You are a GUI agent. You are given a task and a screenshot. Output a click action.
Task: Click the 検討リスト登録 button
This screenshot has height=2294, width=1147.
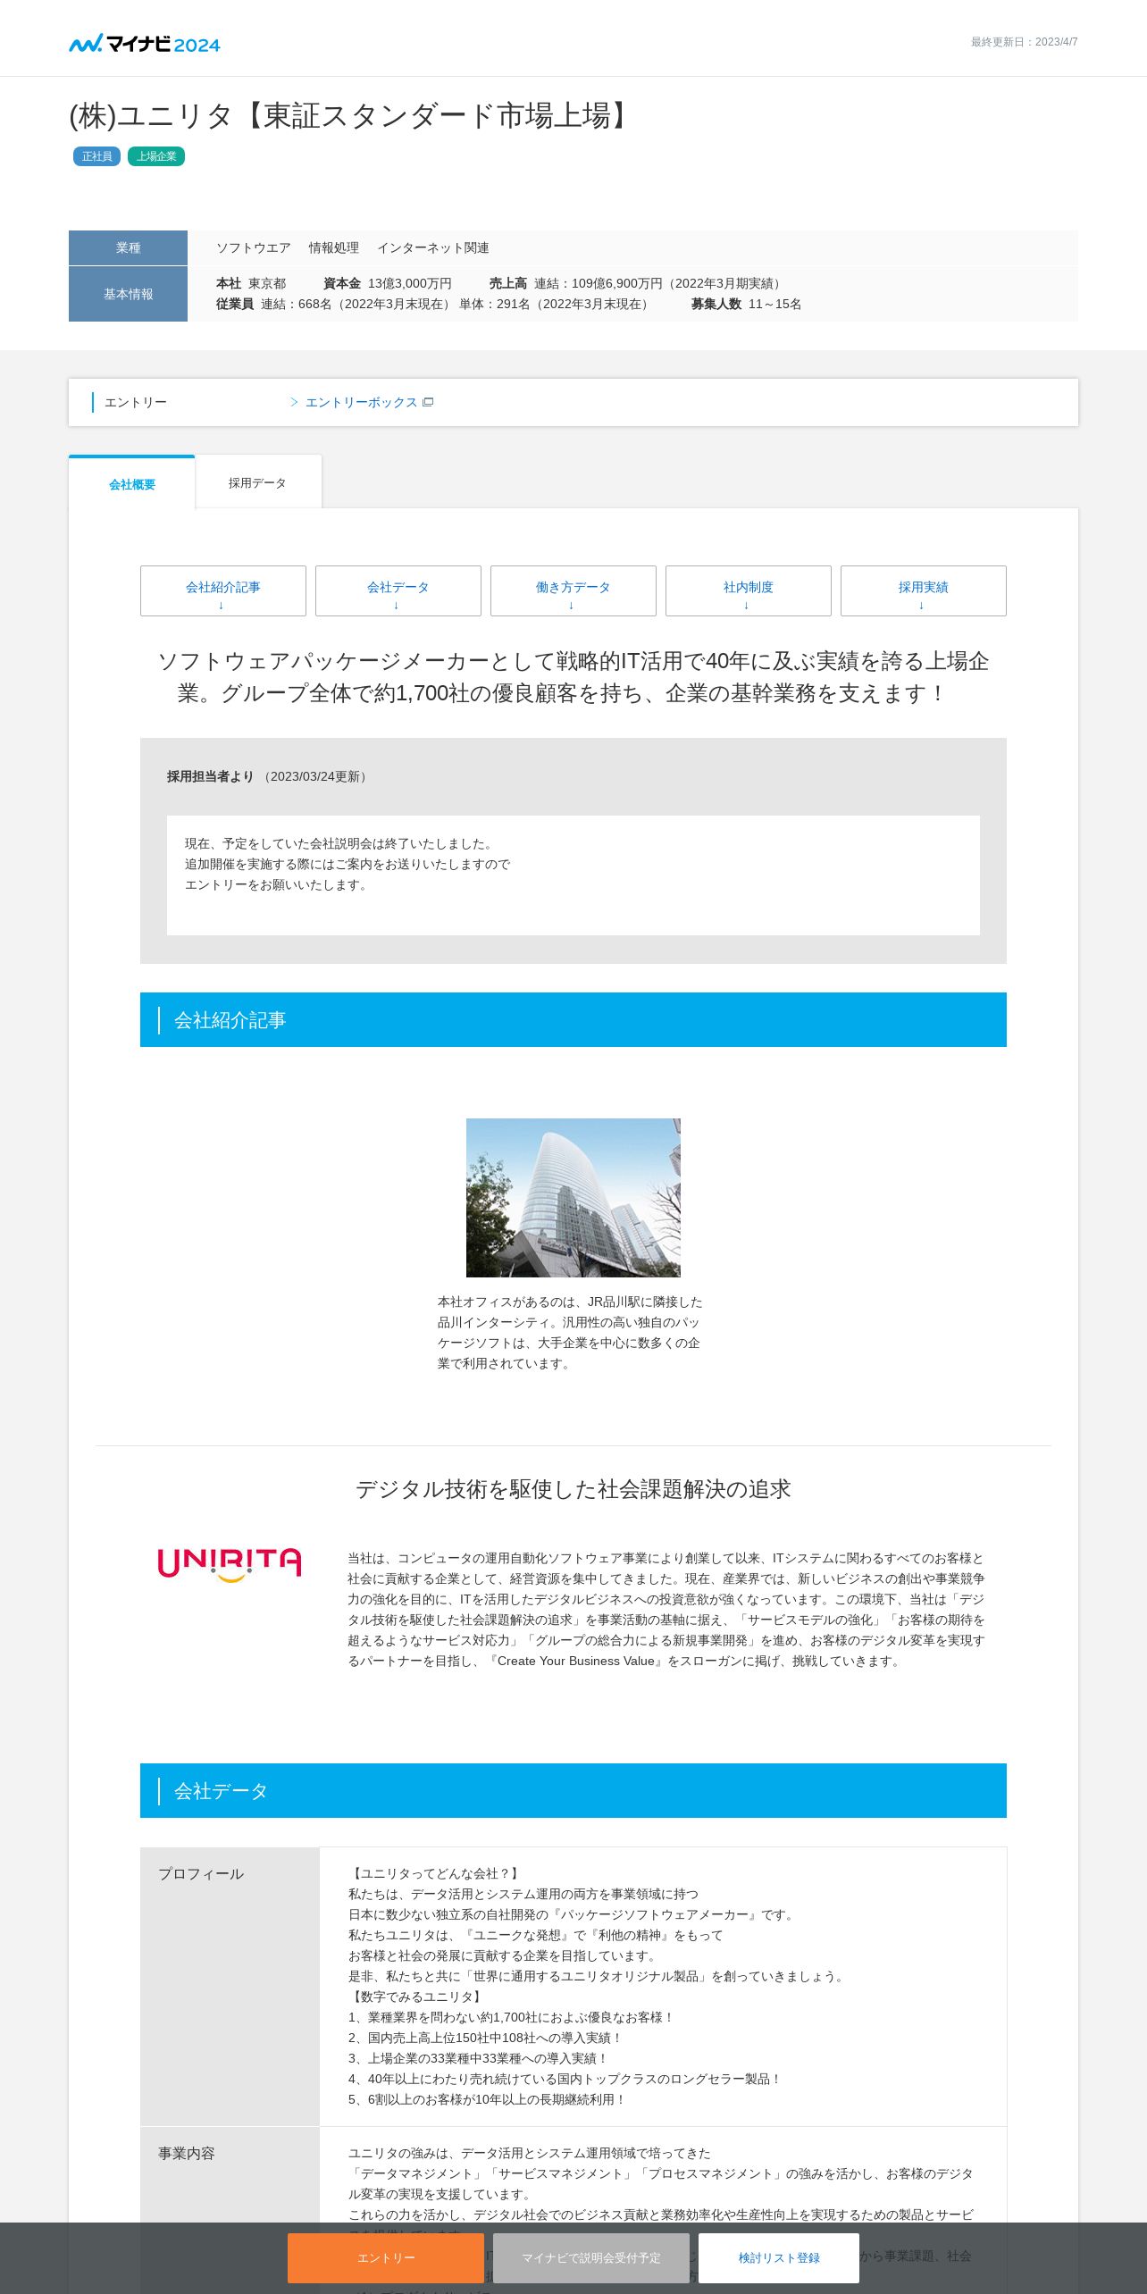point(779,2258)
